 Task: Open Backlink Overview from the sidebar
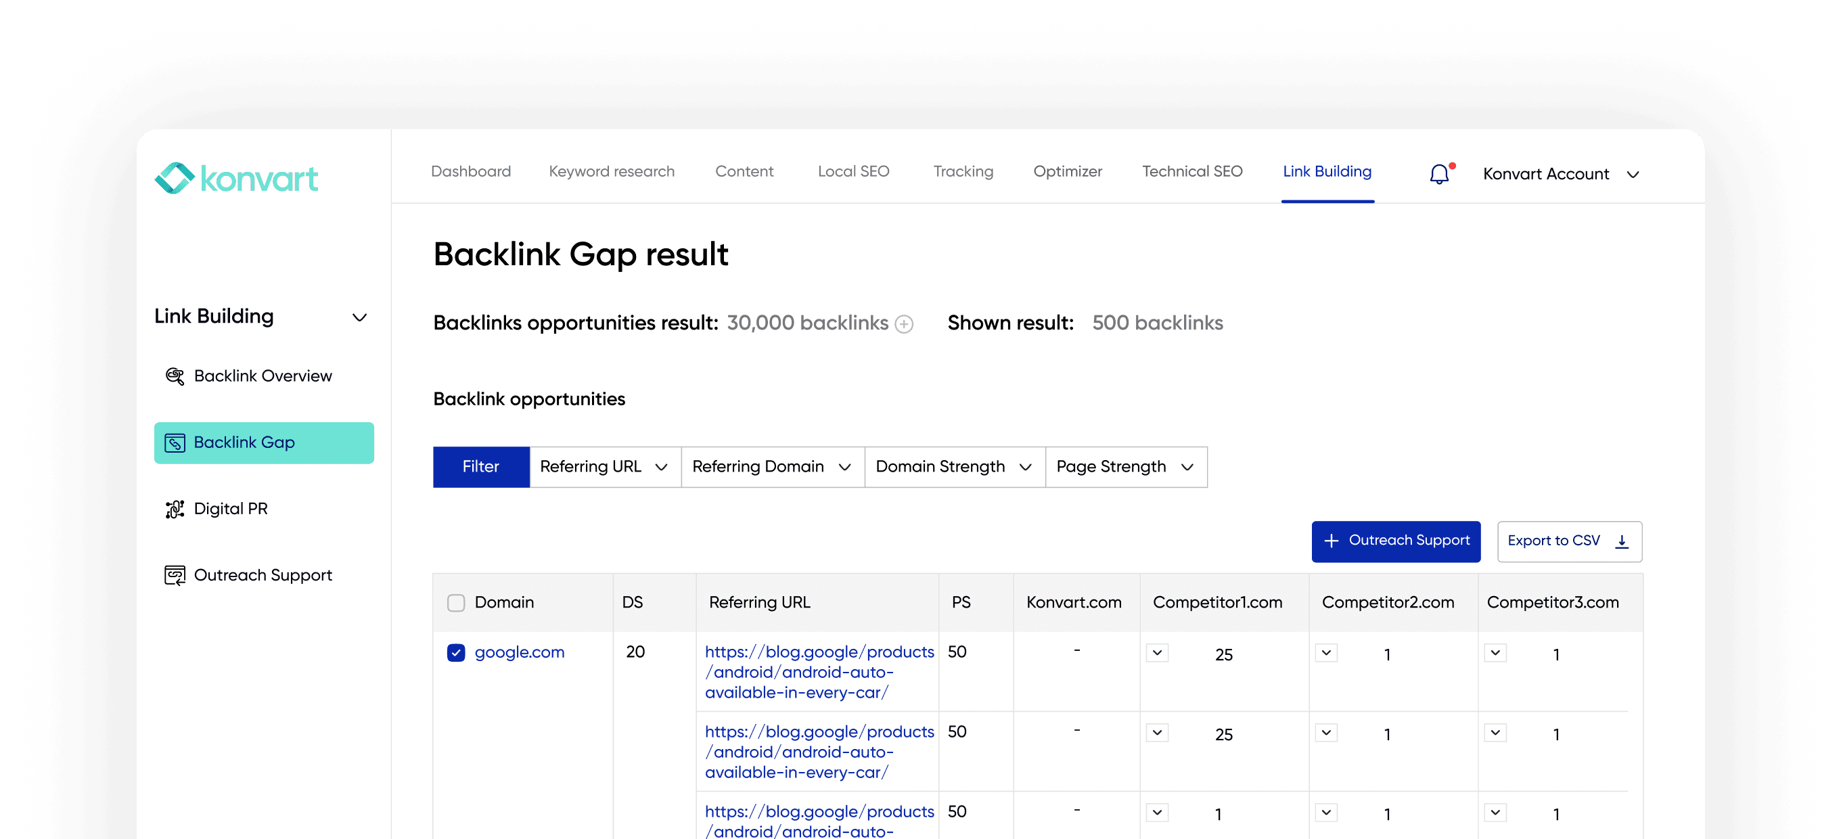(263, 376)
